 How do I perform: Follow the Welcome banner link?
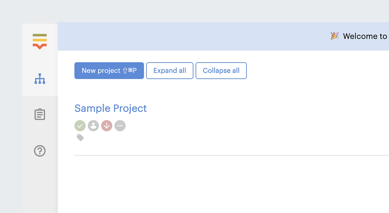(x=365, y=36)
